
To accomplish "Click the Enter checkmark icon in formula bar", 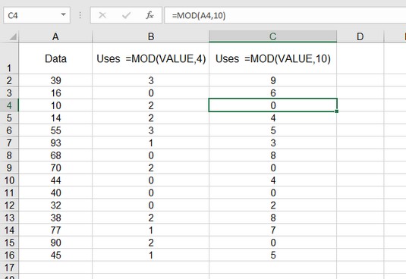I will 126,15.
